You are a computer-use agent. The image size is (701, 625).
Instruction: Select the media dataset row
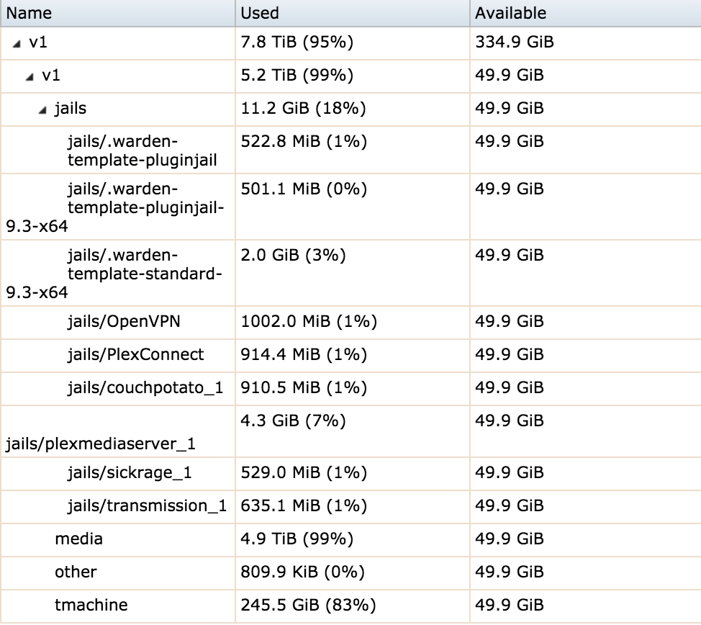tap(350, 540)
